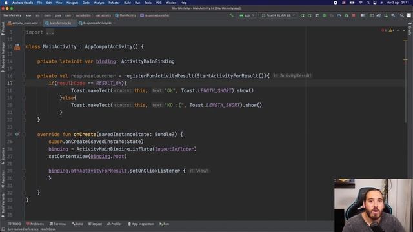Click the Attach Debugger to process icon

pos(347,15)
